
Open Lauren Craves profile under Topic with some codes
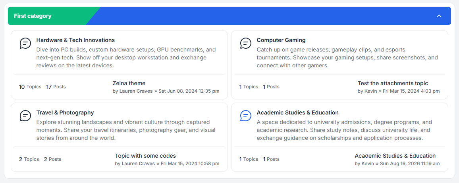[x=138, y=164]
